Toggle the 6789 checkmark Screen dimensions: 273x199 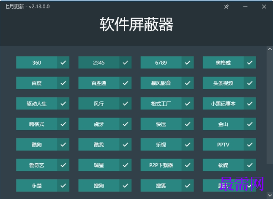click(187, 62)
